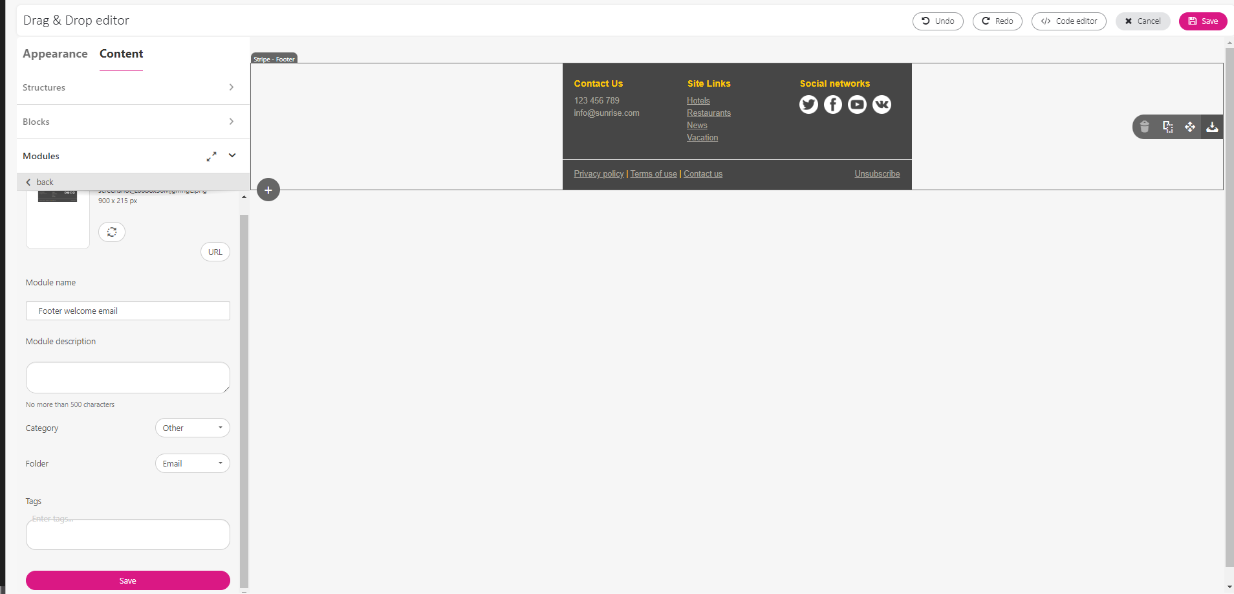The width and height of the screenshot is (1234, 594).
Task: Click the move stripe icon
Action: pos(1190,127)
